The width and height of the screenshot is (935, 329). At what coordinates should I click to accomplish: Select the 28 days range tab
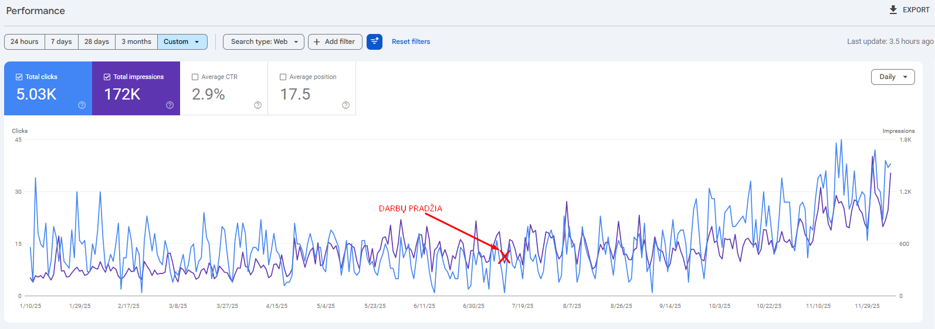pos(97,42)
